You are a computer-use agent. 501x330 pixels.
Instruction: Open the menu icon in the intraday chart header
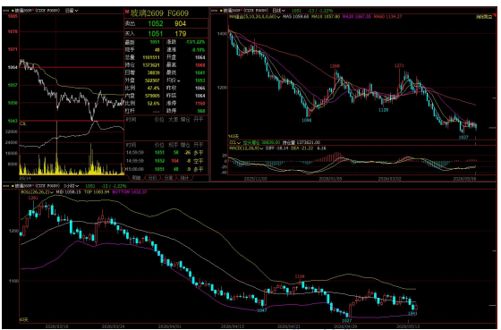pos(6,11)
